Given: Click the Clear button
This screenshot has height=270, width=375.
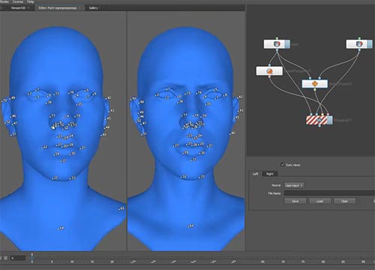Looking at the screenshot, I should 344,201.
